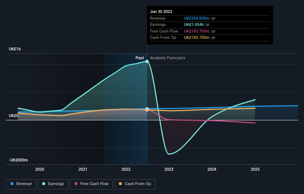The height and width of the screenshot is (194, 304).
Task: Click the UK£0 y-axis label
Action: 14,116
